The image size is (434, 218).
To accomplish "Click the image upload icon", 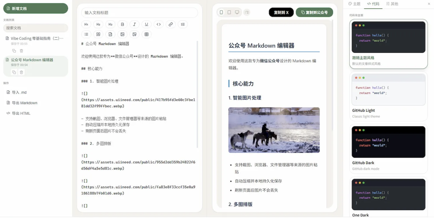I will click(x=134, y=34).
